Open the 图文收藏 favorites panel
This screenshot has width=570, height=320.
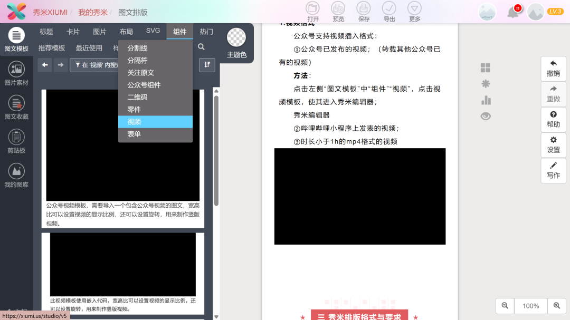coord(16,108)
